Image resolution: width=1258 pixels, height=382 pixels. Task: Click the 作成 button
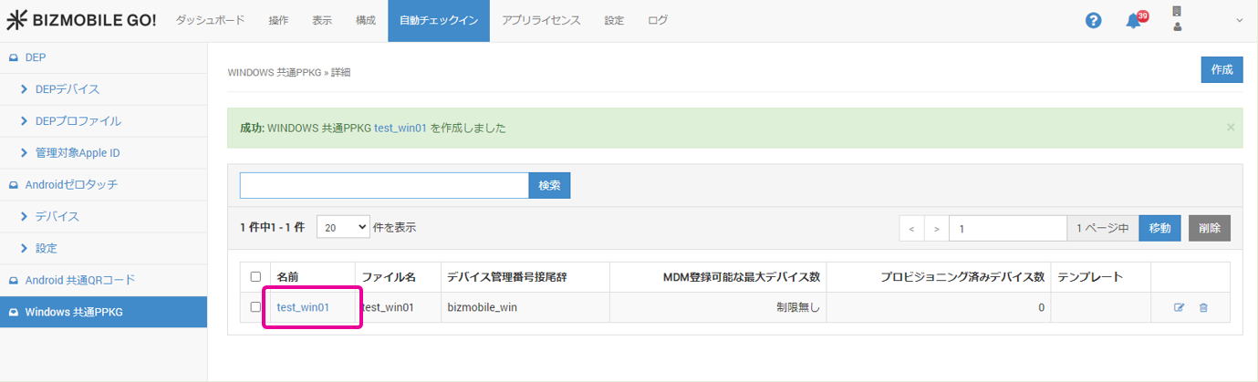(x=1222, y=70)
